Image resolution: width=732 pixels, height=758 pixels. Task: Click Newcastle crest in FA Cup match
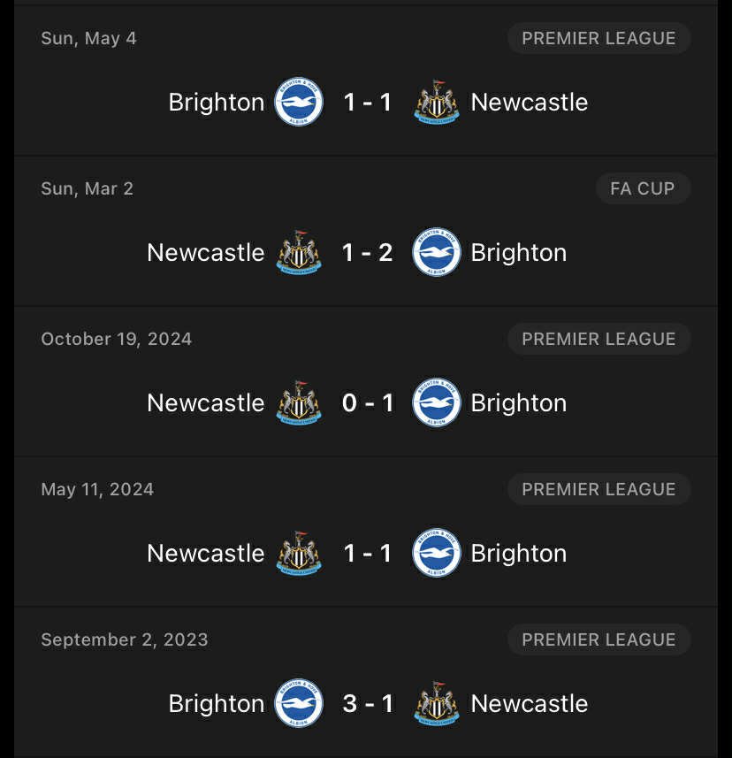tap(299, 252)
